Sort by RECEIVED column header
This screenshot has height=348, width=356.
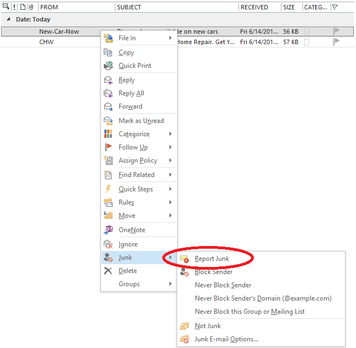click(254, 7)
